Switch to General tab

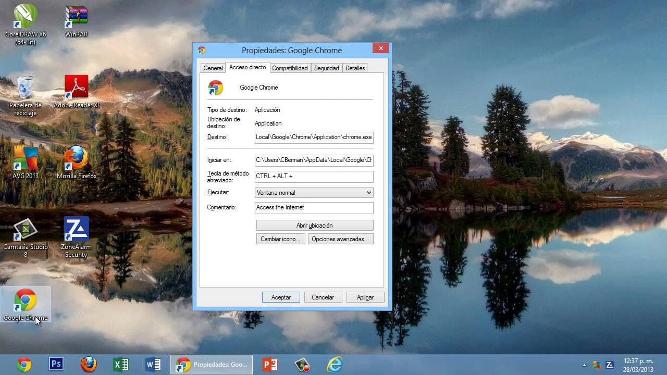213,68
